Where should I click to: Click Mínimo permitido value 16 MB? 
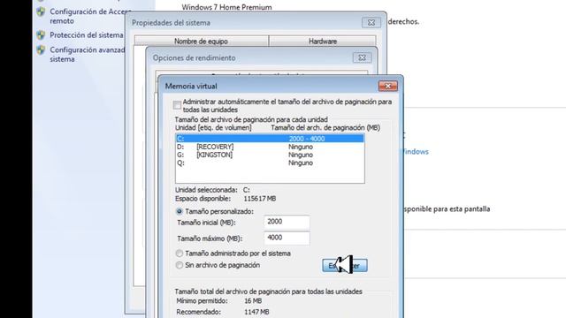click(253, 300)
